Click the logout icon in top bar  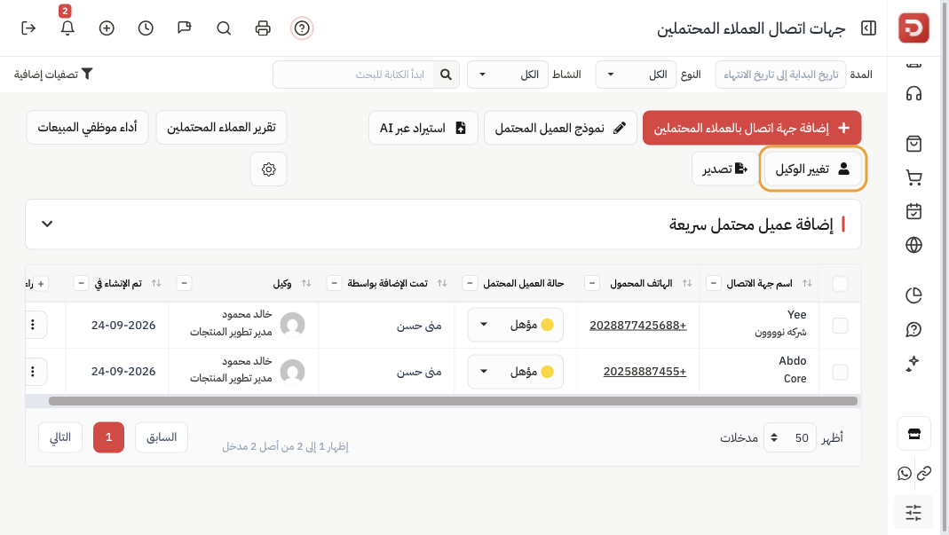28,28
